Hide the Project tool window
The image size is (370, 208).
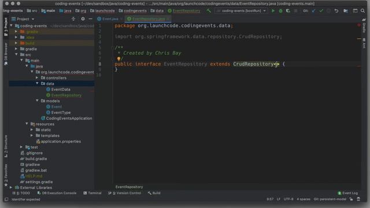click(90, 19)
